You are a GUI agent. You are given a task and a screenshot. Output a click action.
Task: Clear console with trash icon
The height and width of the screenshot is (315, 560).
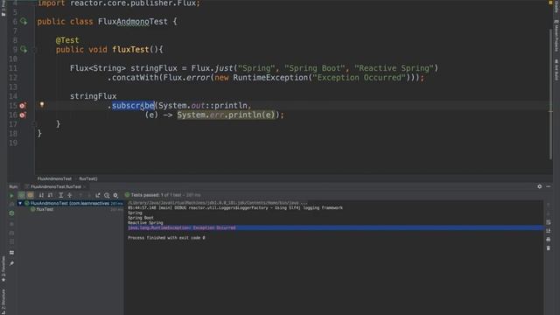[549, 248]
